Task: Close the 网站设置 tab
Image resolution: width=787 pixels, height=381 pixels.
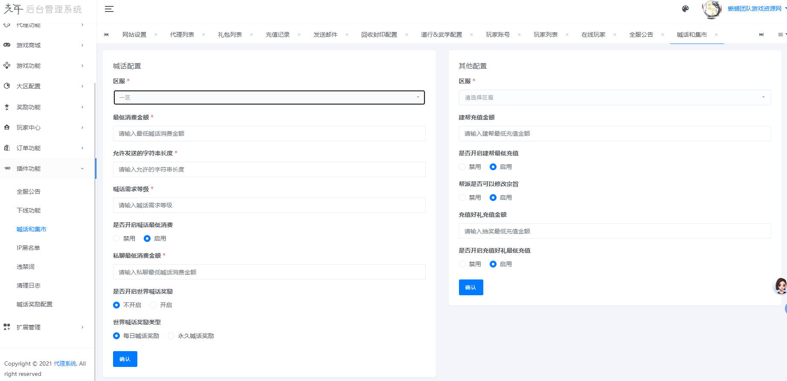Action: 156,35
